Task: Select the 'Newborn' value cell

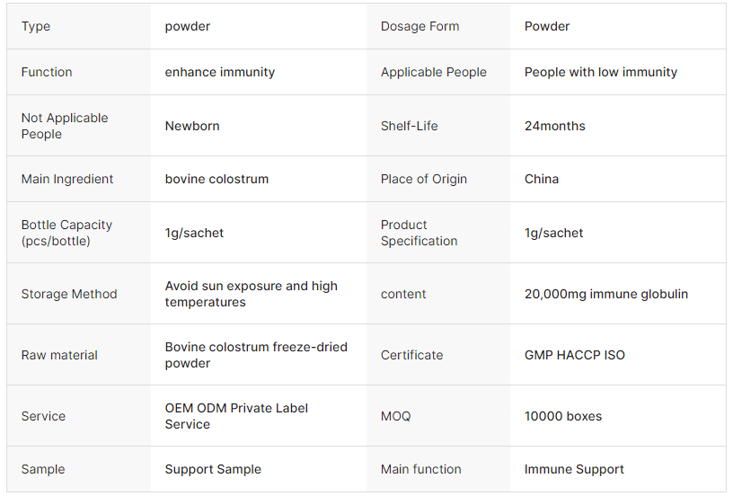Action: click(x=192, y=126)
